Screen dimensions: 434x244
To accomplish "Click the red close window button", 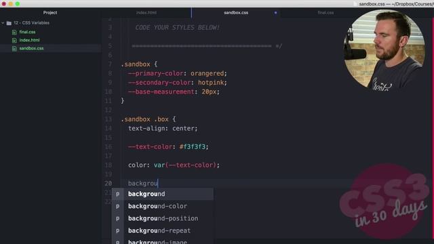I will point(4,4).
